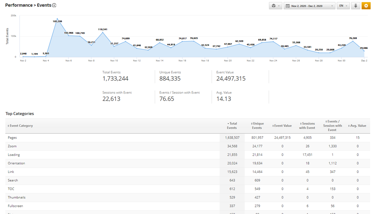This screenshot has width=376, height=214.
Task: Open the date range picker dropdown
Action: tap(309, 6)
